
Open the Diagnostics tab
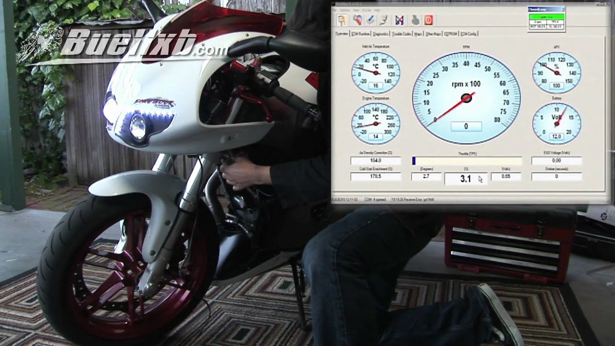tap(381, 34)
